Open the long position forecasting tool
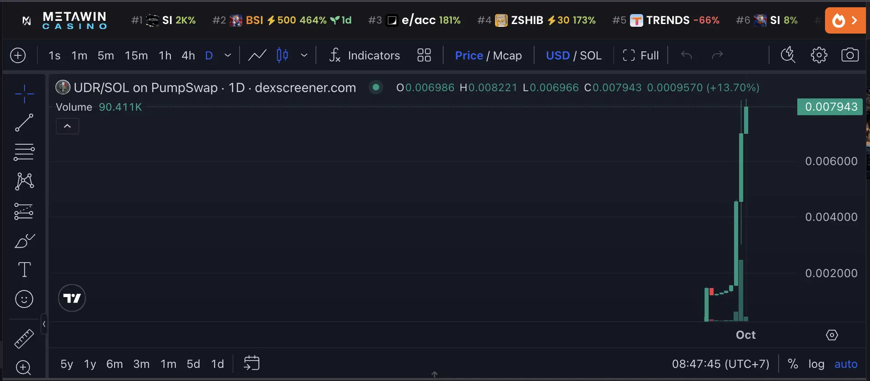The height and width of the screenshot is (381, 870). pyautogui.click(x=24, y=211)
